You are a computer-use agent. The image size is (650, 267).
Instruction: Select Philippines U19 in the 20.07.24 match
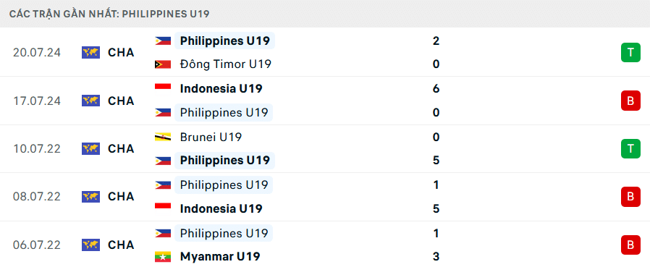pos(225,41)
